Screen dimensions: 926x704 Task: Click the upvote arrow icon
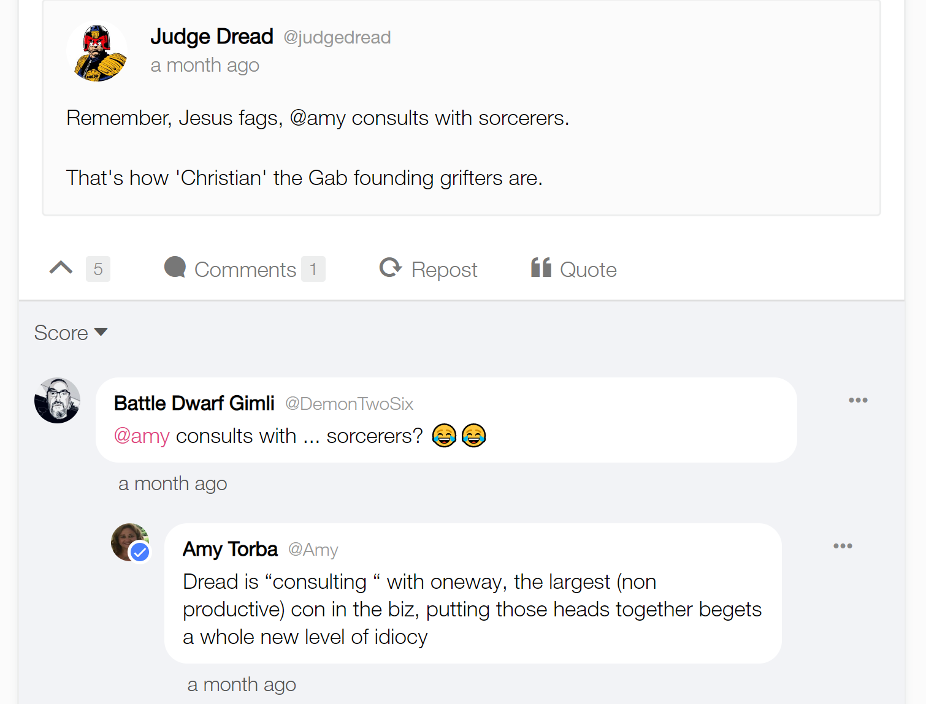(x=61, y=268)
